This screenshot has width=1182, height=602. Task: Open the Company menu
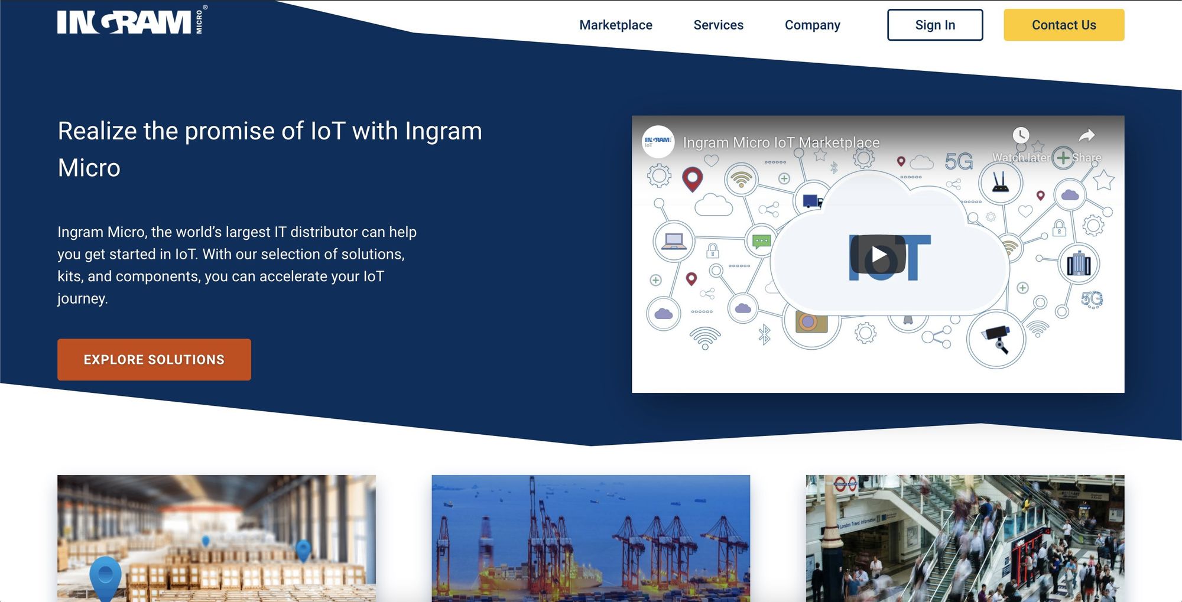[812, 25]
